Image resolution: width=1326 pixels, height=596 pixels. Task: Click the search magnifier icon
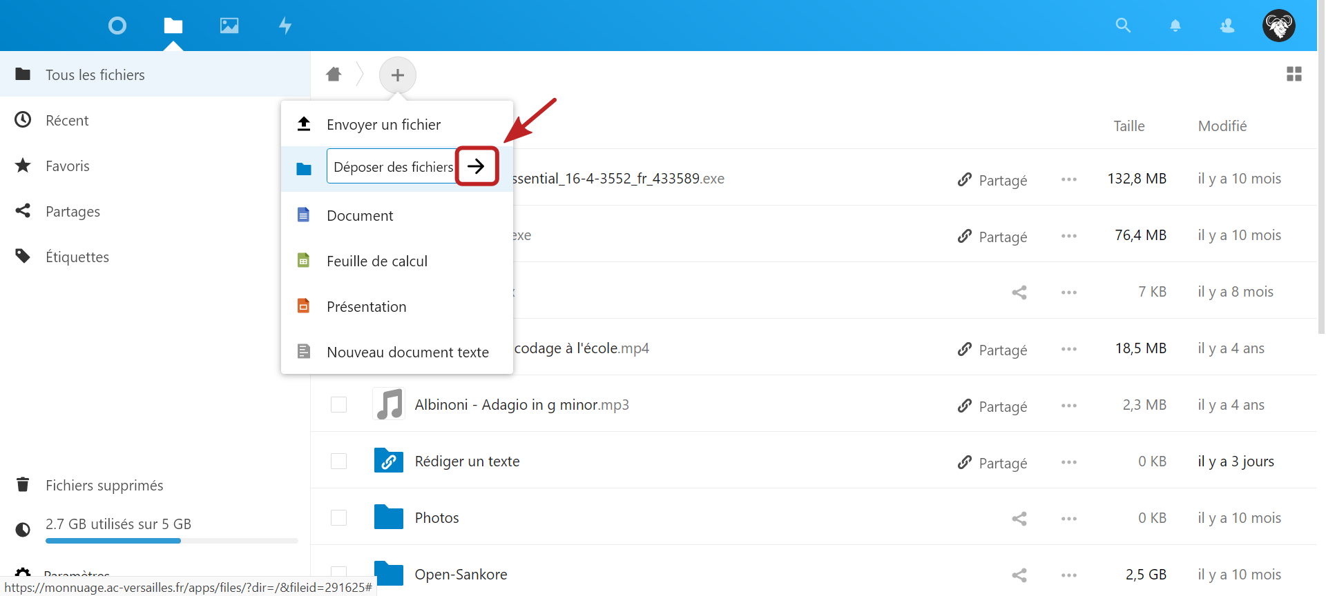click(x=1123, y=26)
